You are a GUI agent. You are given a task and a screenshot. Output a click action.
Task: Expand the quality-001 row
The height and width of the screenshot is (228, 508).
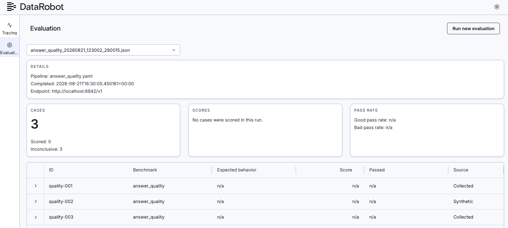(35, 186)
